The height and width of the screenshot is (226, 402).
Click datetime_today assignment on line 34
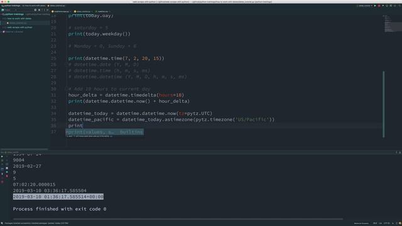click(x=140, y=114)
